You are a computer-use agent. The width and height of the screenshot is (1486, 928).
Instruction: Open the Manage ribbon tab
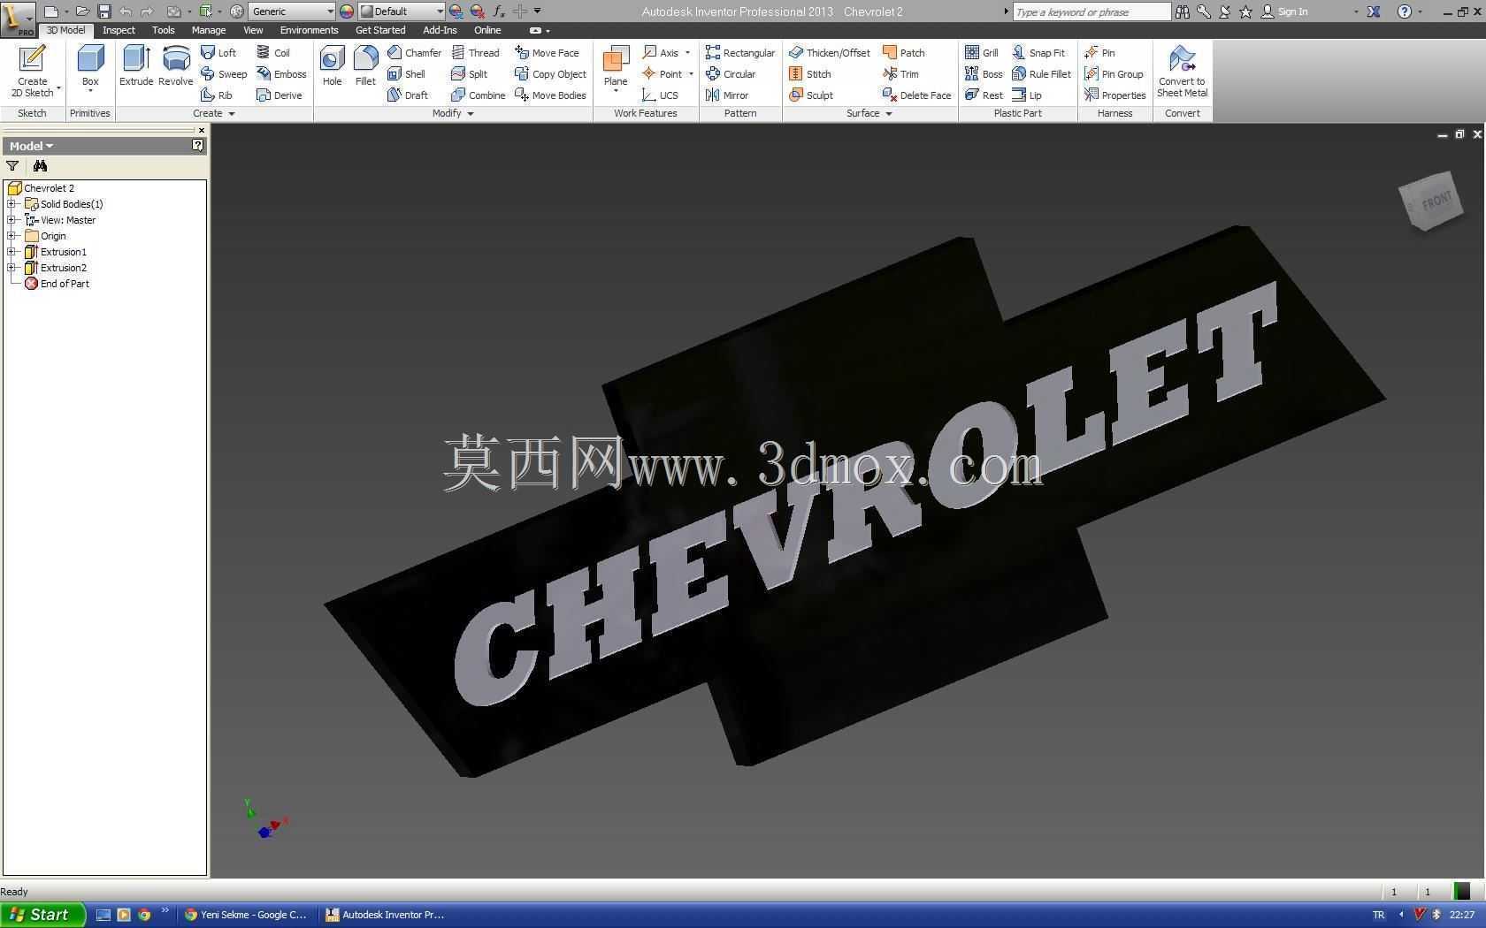click(x=209, y=30)
